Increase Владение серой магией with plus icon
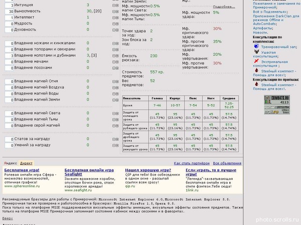Image resolution: width=301 pixels, height=225 pixels. pyautogui.click(x=117, y=125)
